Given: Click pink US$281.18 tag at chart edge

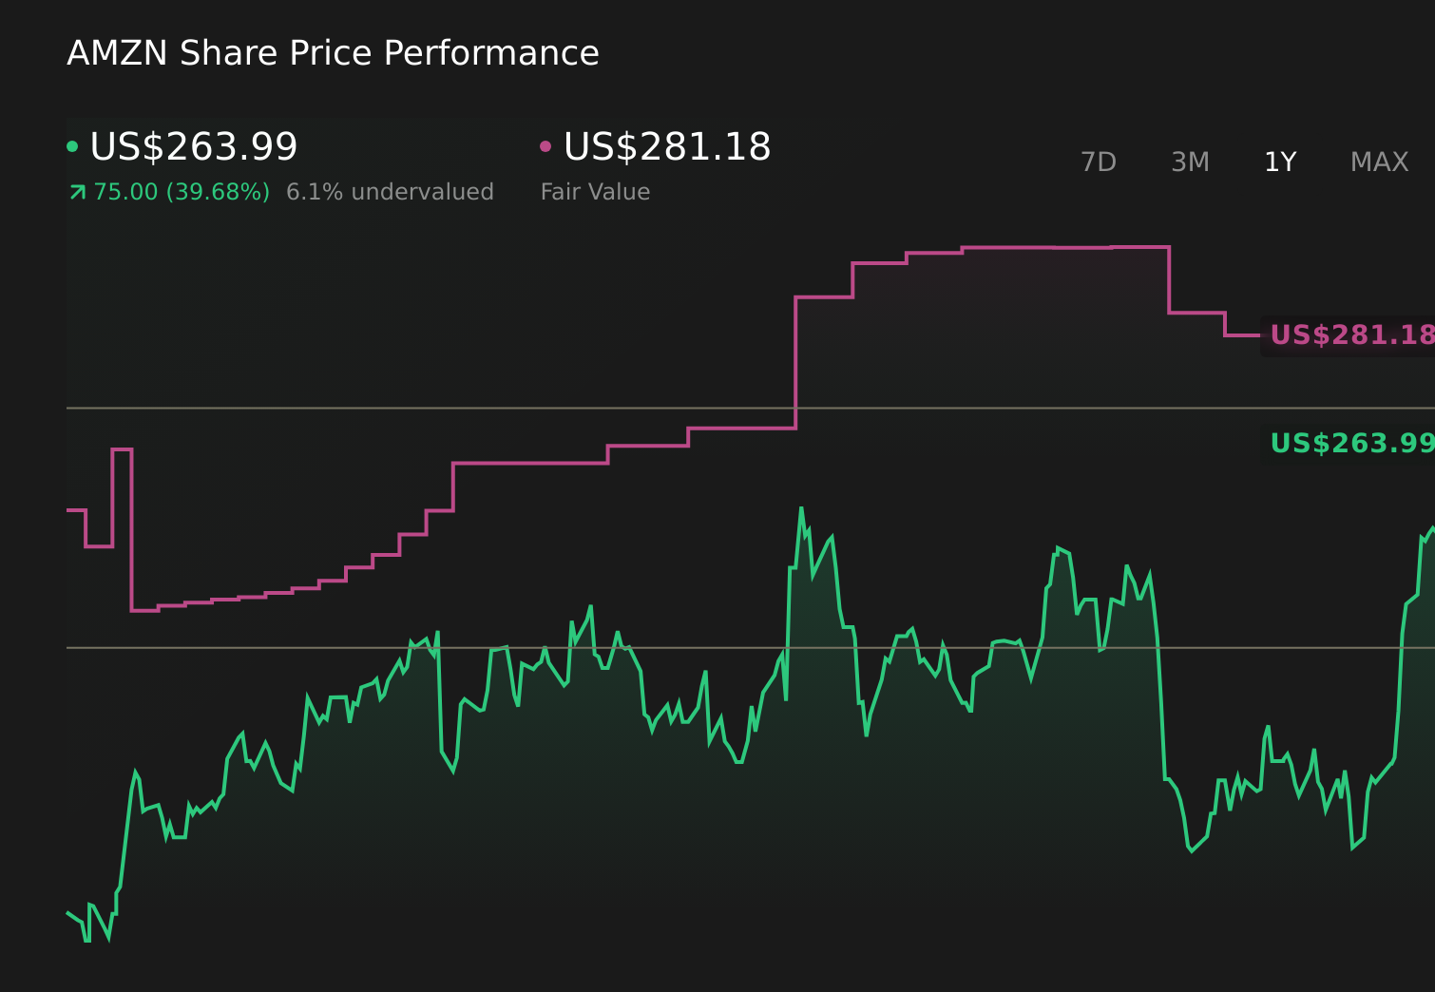Looking at the screenshot, I should [x=1349, y=335].
